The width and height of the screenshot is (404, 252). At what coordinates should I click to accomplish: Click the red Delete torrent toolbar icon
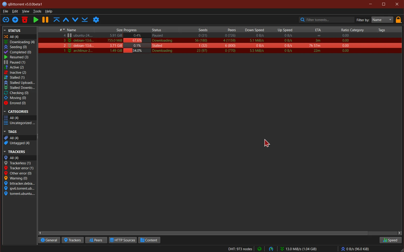click(25, 20)
